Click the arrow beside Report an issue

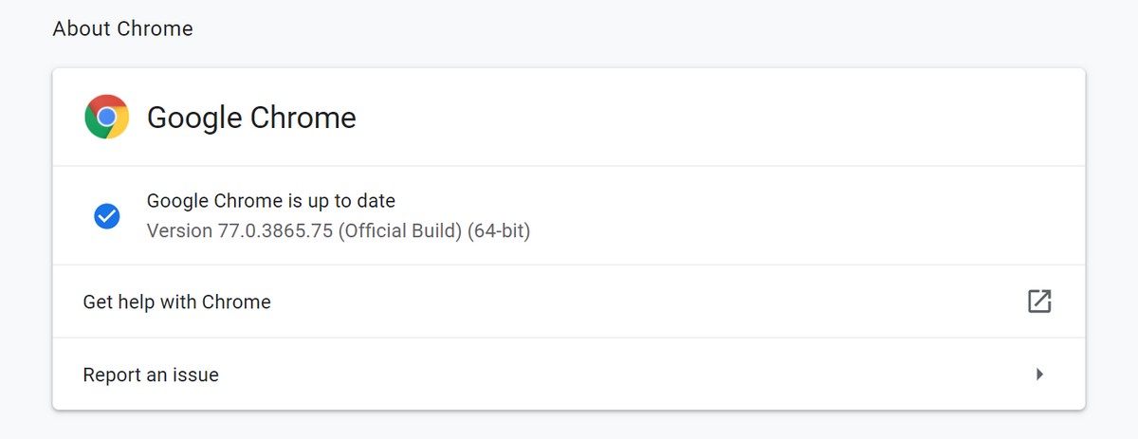[x=1039, y=375]
